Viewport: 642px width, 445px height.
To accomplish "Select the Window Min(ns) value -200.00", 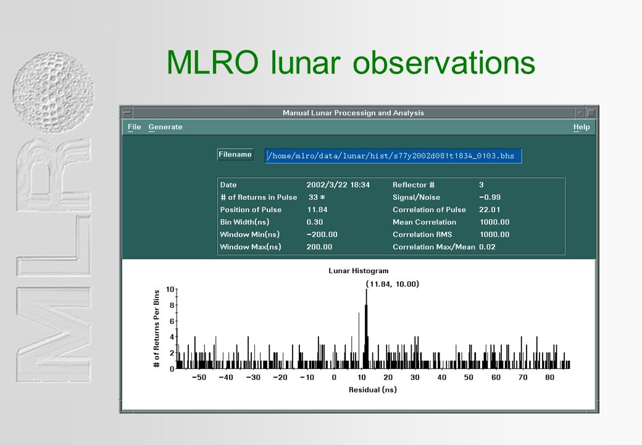I will pos(322,234).
